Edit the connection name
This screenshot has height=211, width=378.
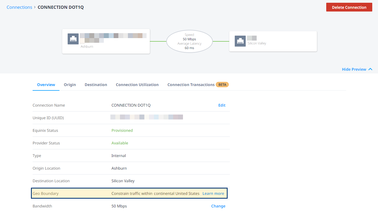pos(222,105)
